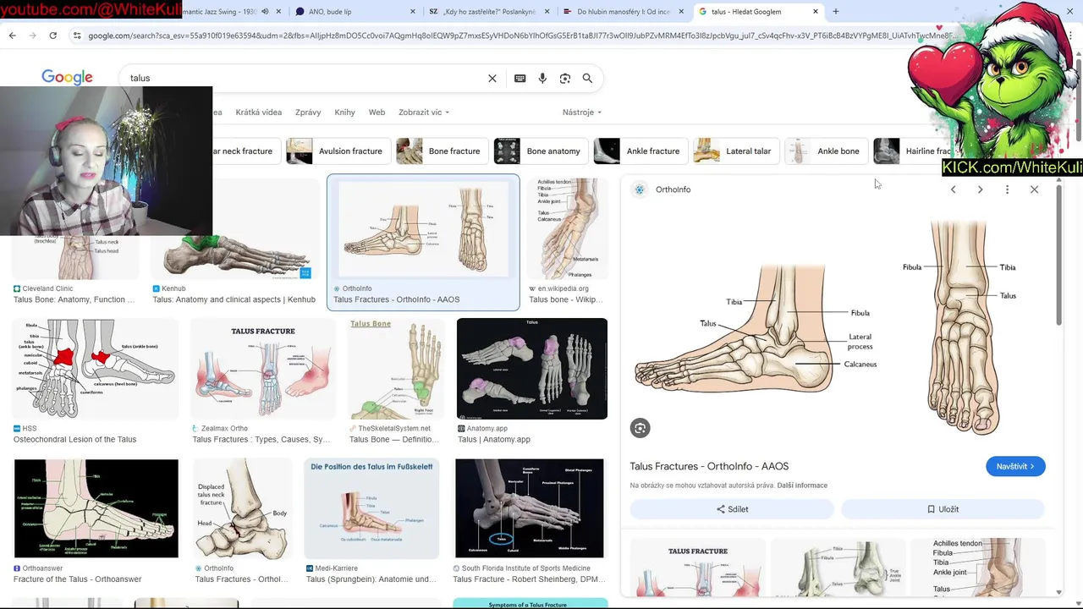The width and height of the screenshot is (1083, 609).
Task: Open 'Displaced talus neck fracture' OrthoInfo thumbnail
Action: (242, 508)
